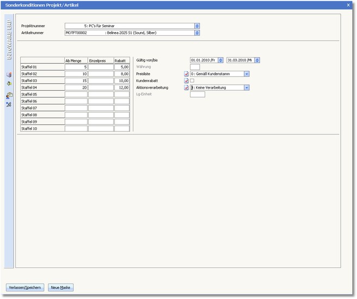Click the bottom sidebar tools icon
This screenshot has height=299, width=357.
[x=9, y=104]
